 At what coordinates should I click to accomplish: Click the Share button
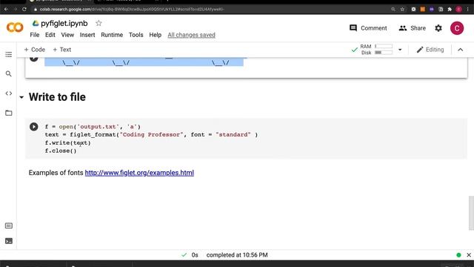coord(412,28)
